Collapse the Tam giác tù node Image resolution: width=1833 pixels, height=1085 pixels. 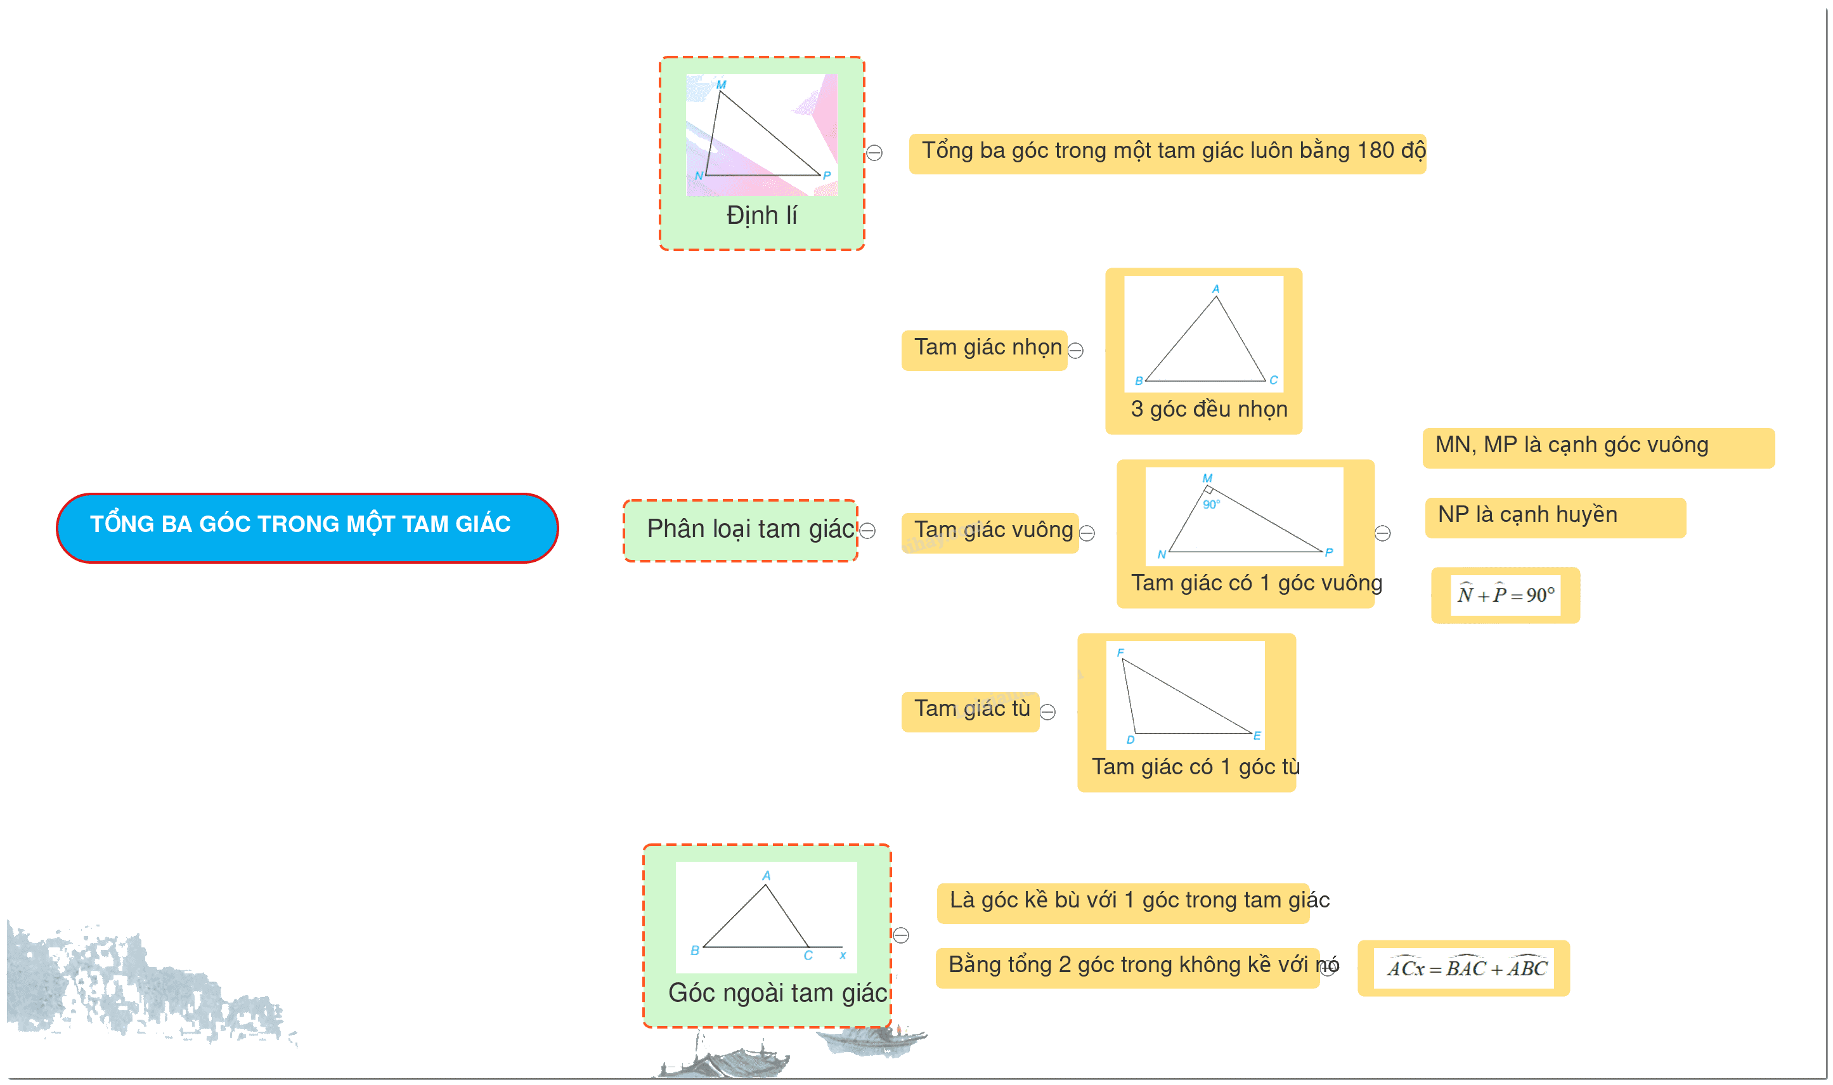click(x=1048, y=712)
